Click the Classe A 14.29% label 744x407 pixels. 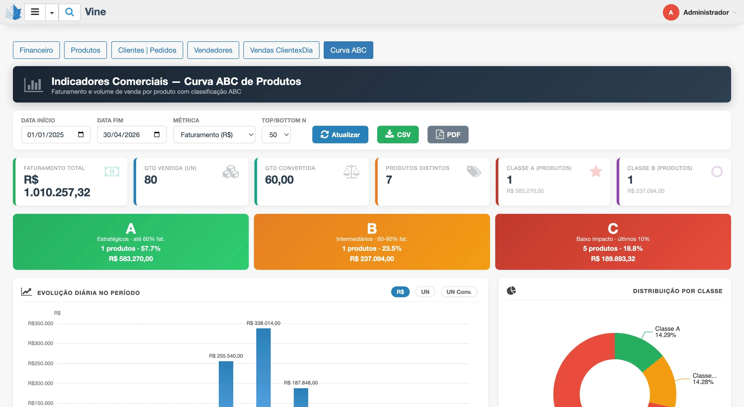pyautogui.click(x=667, y=332)
